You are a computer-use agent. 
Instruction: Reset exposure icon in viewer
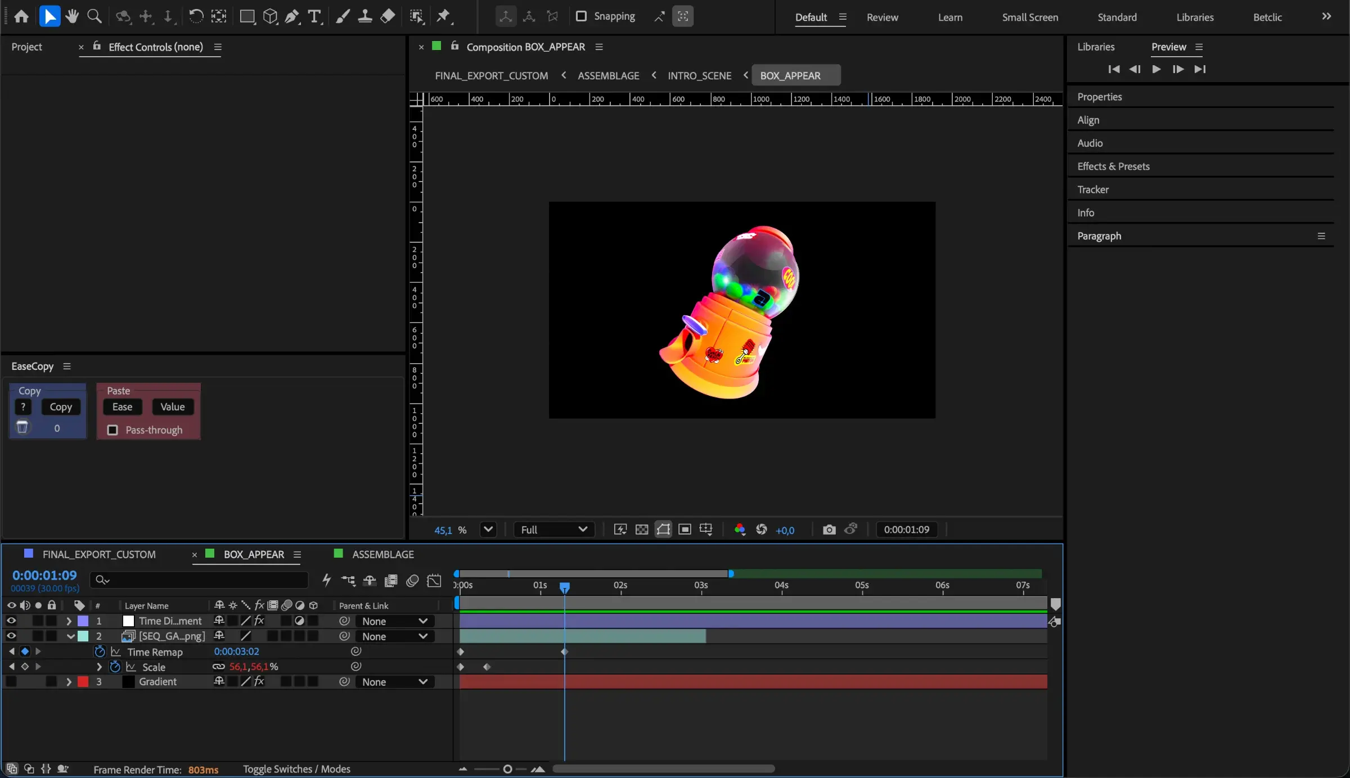[x=762, y=530]
